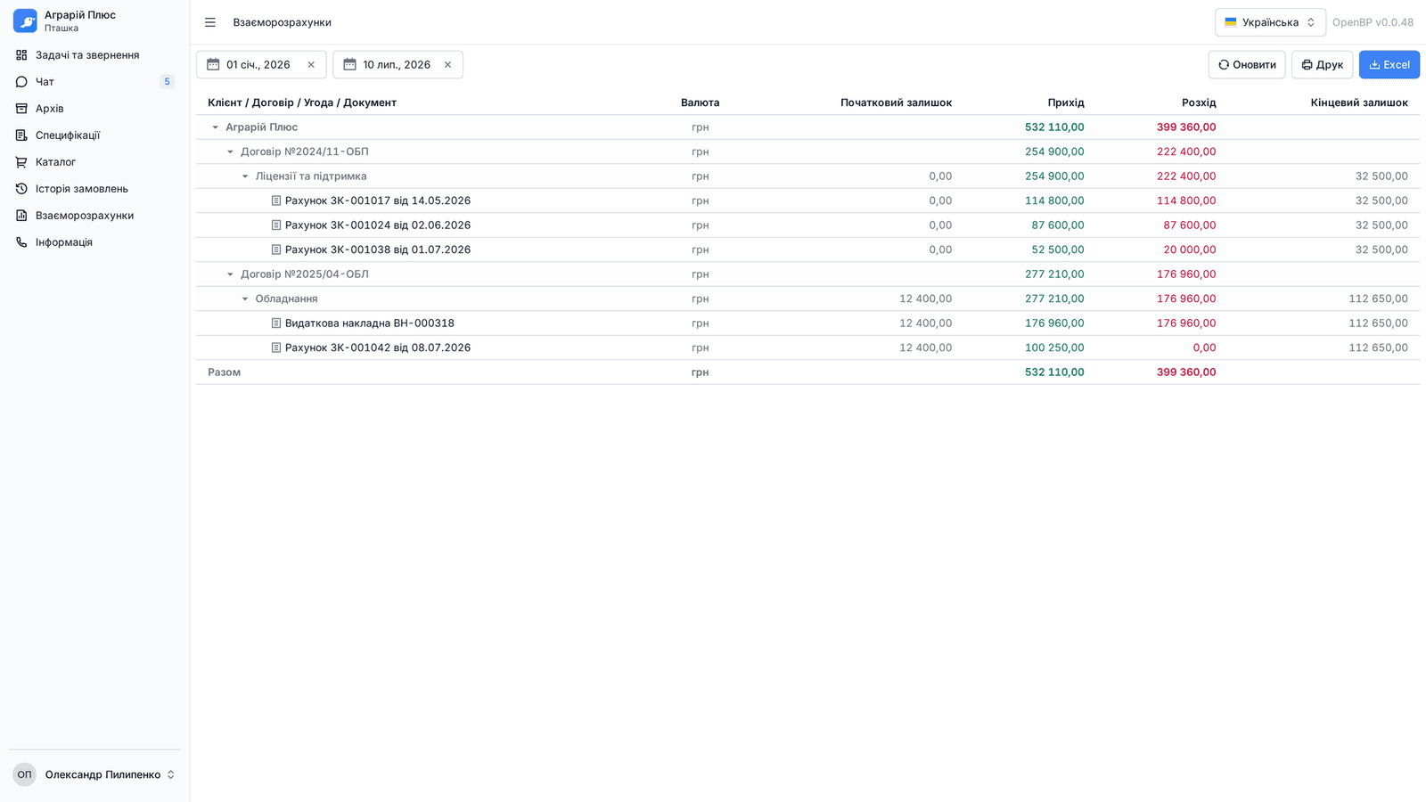The image size is (1426, 802).
Task: Open Історія замовлень page
Action: coord(94,189)
